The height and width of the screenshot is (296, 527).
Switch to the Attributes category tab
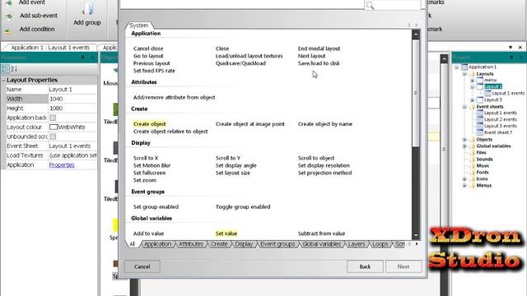191,244
